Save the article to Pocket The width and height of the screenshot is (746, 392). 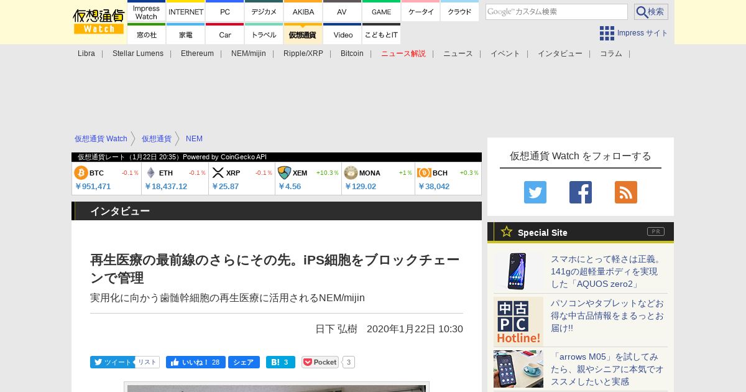[320, 362]
